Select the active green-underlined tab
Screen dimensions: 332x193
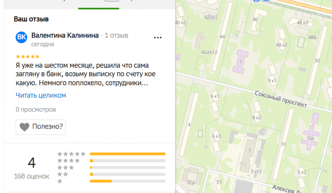coord(99,5)
